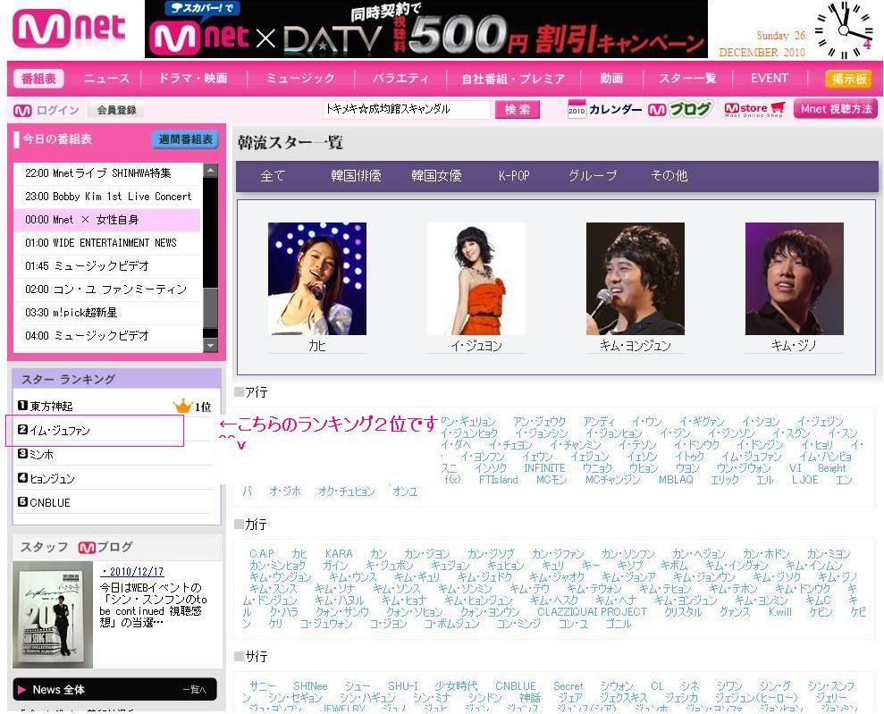Viewport: 884px width, 714px height.
Task: Open the 番組表 tab
Action: [x=38, y=79]
